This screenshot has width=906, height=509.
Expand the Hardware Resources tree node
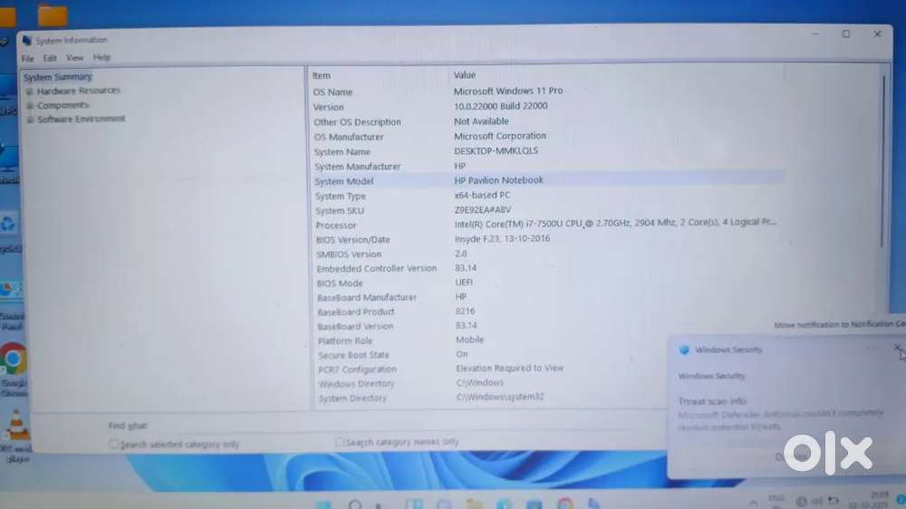(x=30, y=91)
